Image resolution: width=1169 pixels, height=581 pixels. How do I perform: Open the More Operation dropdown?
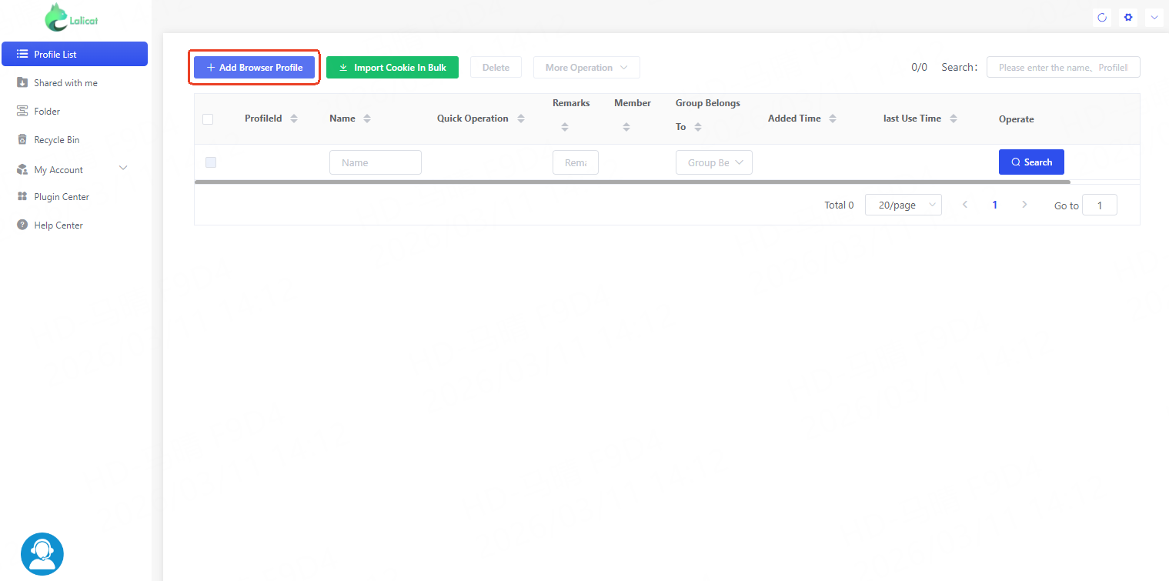(x=586, y=68)
